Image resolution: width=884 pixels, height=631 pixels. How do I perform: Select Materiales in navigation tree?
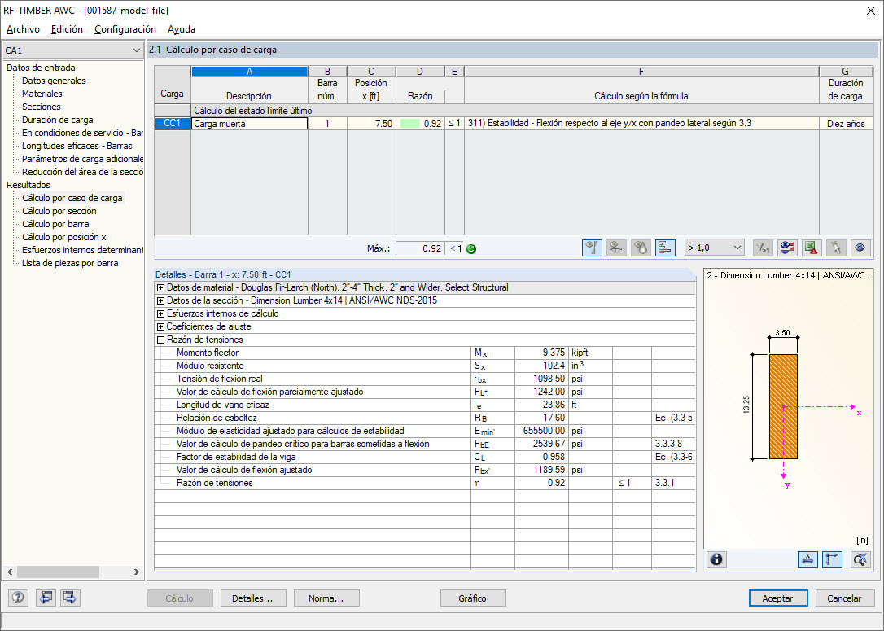point(42,94)
